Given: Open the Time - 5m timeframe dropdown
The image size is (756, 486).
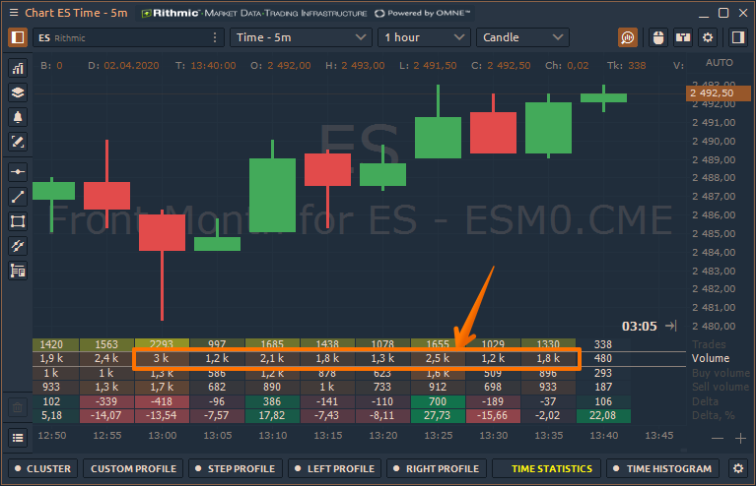Looking at the screenshot, I should pos(300,37).
